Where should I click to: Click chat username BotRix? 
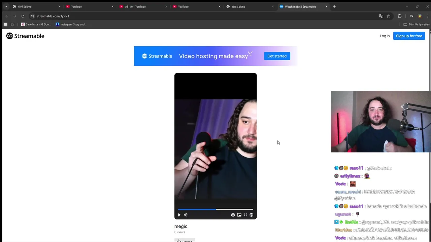pos(351,222)
